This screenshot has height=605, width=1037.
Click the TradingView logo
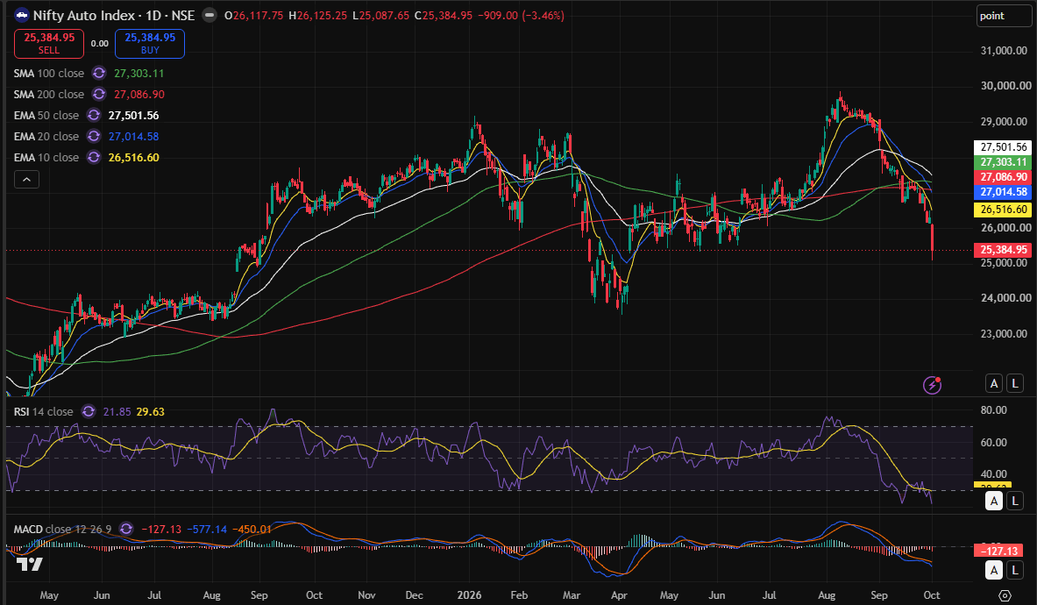coord(29,564)
